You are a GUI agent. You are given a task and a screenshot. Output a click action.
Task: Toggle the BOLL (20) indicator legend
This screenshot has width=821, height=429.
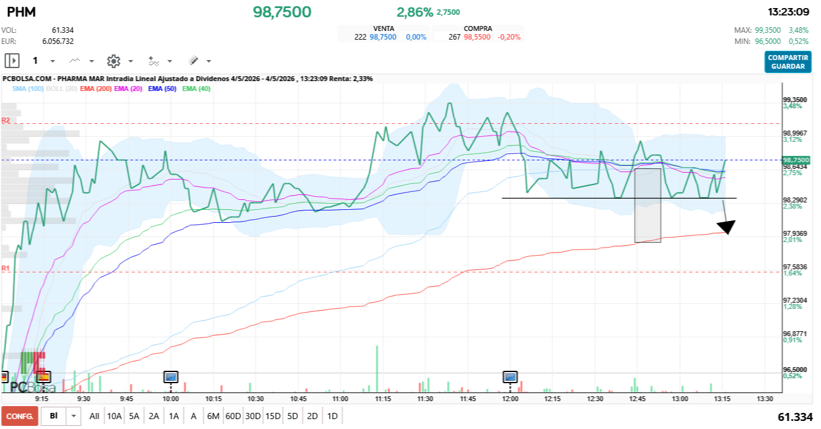tap(61, 89)
